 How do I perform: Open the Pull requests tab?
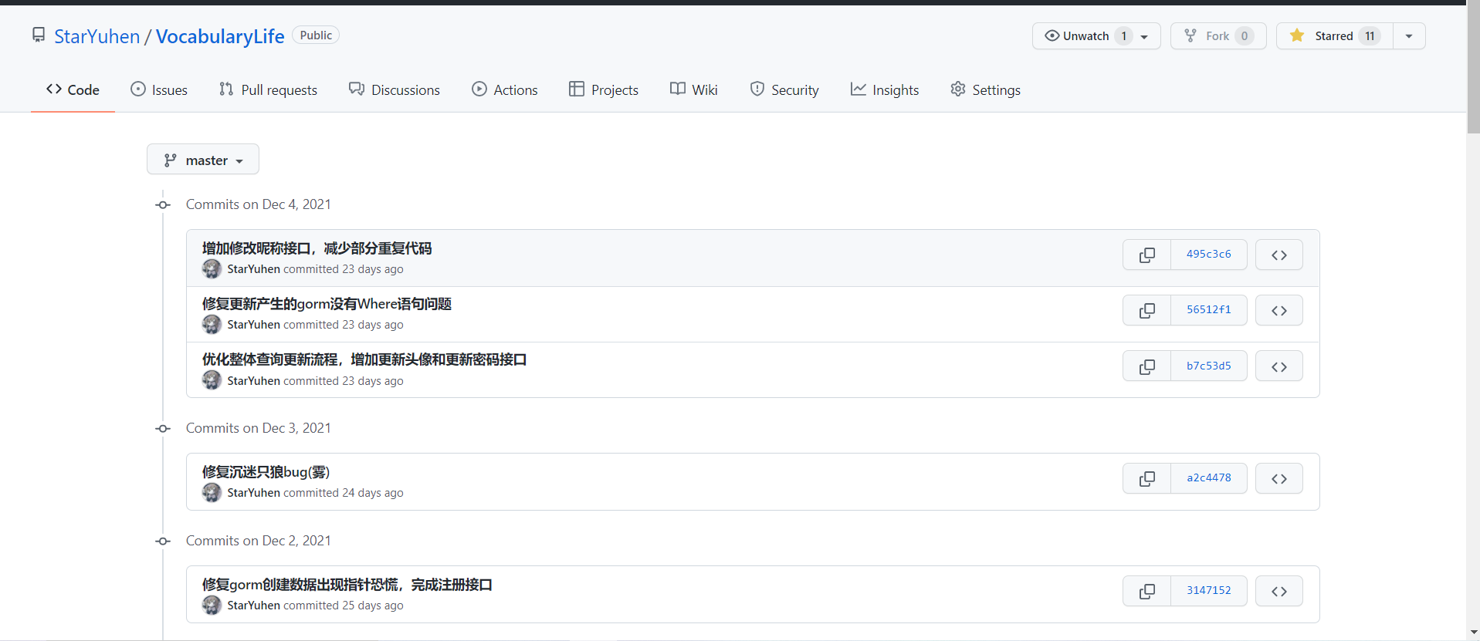pyautogui.click(x=268, y=89)
